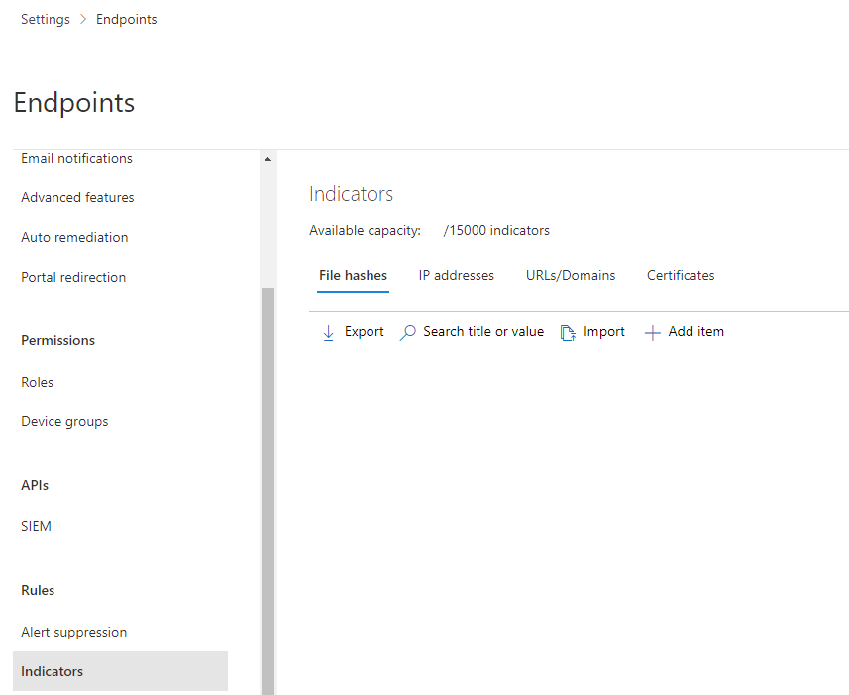Screen dimensions: 849x695
Task: Click Endpoints in the breadcrumb
Action: coord(126,19)
